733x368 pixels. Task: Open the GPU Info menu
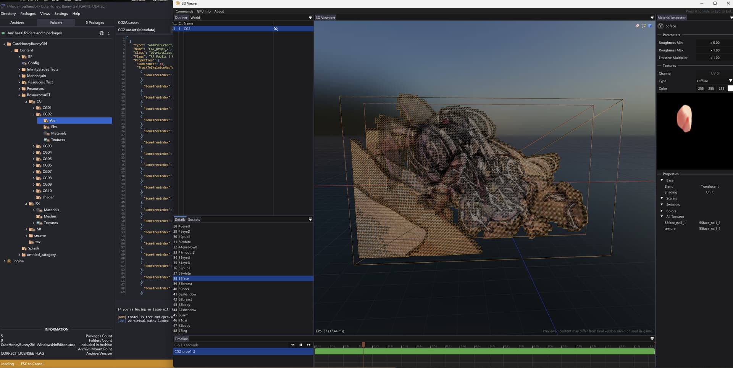tap(203, 11)
